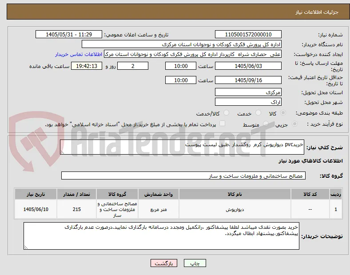350x275 pixels.
Task: Click the quantity cell 215
Action: pos(76,209)
